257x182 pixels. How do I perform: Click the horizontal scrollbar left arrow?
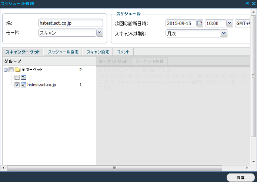[3, 168]
